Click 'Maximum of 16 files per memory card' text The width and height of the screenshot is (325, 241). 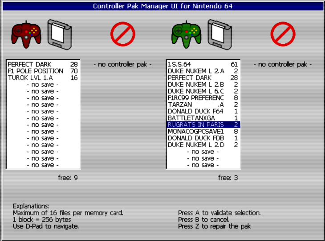(68, 213)
